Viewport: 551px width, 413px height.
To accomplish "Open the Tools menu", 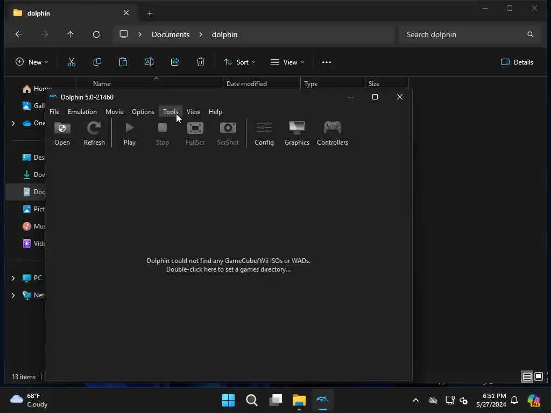I will pyautogui.click(x=171, y=112).
